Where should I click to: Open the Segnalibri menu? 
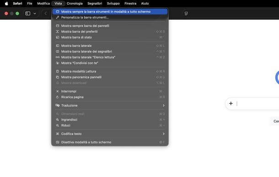(95, 4)
